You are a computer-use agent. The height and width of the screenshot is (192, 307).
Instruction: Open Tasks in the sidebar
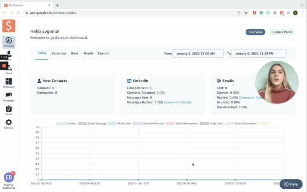tap(9, 110)
